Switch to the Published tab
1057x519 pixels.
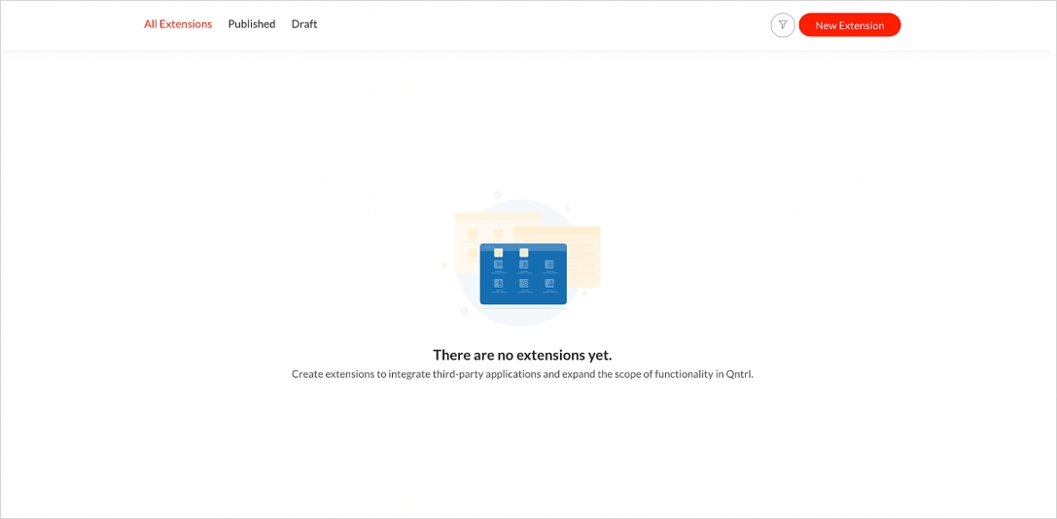point(252,24)
